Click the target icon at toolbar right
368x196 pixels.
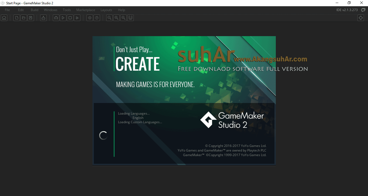coord(361,18)
